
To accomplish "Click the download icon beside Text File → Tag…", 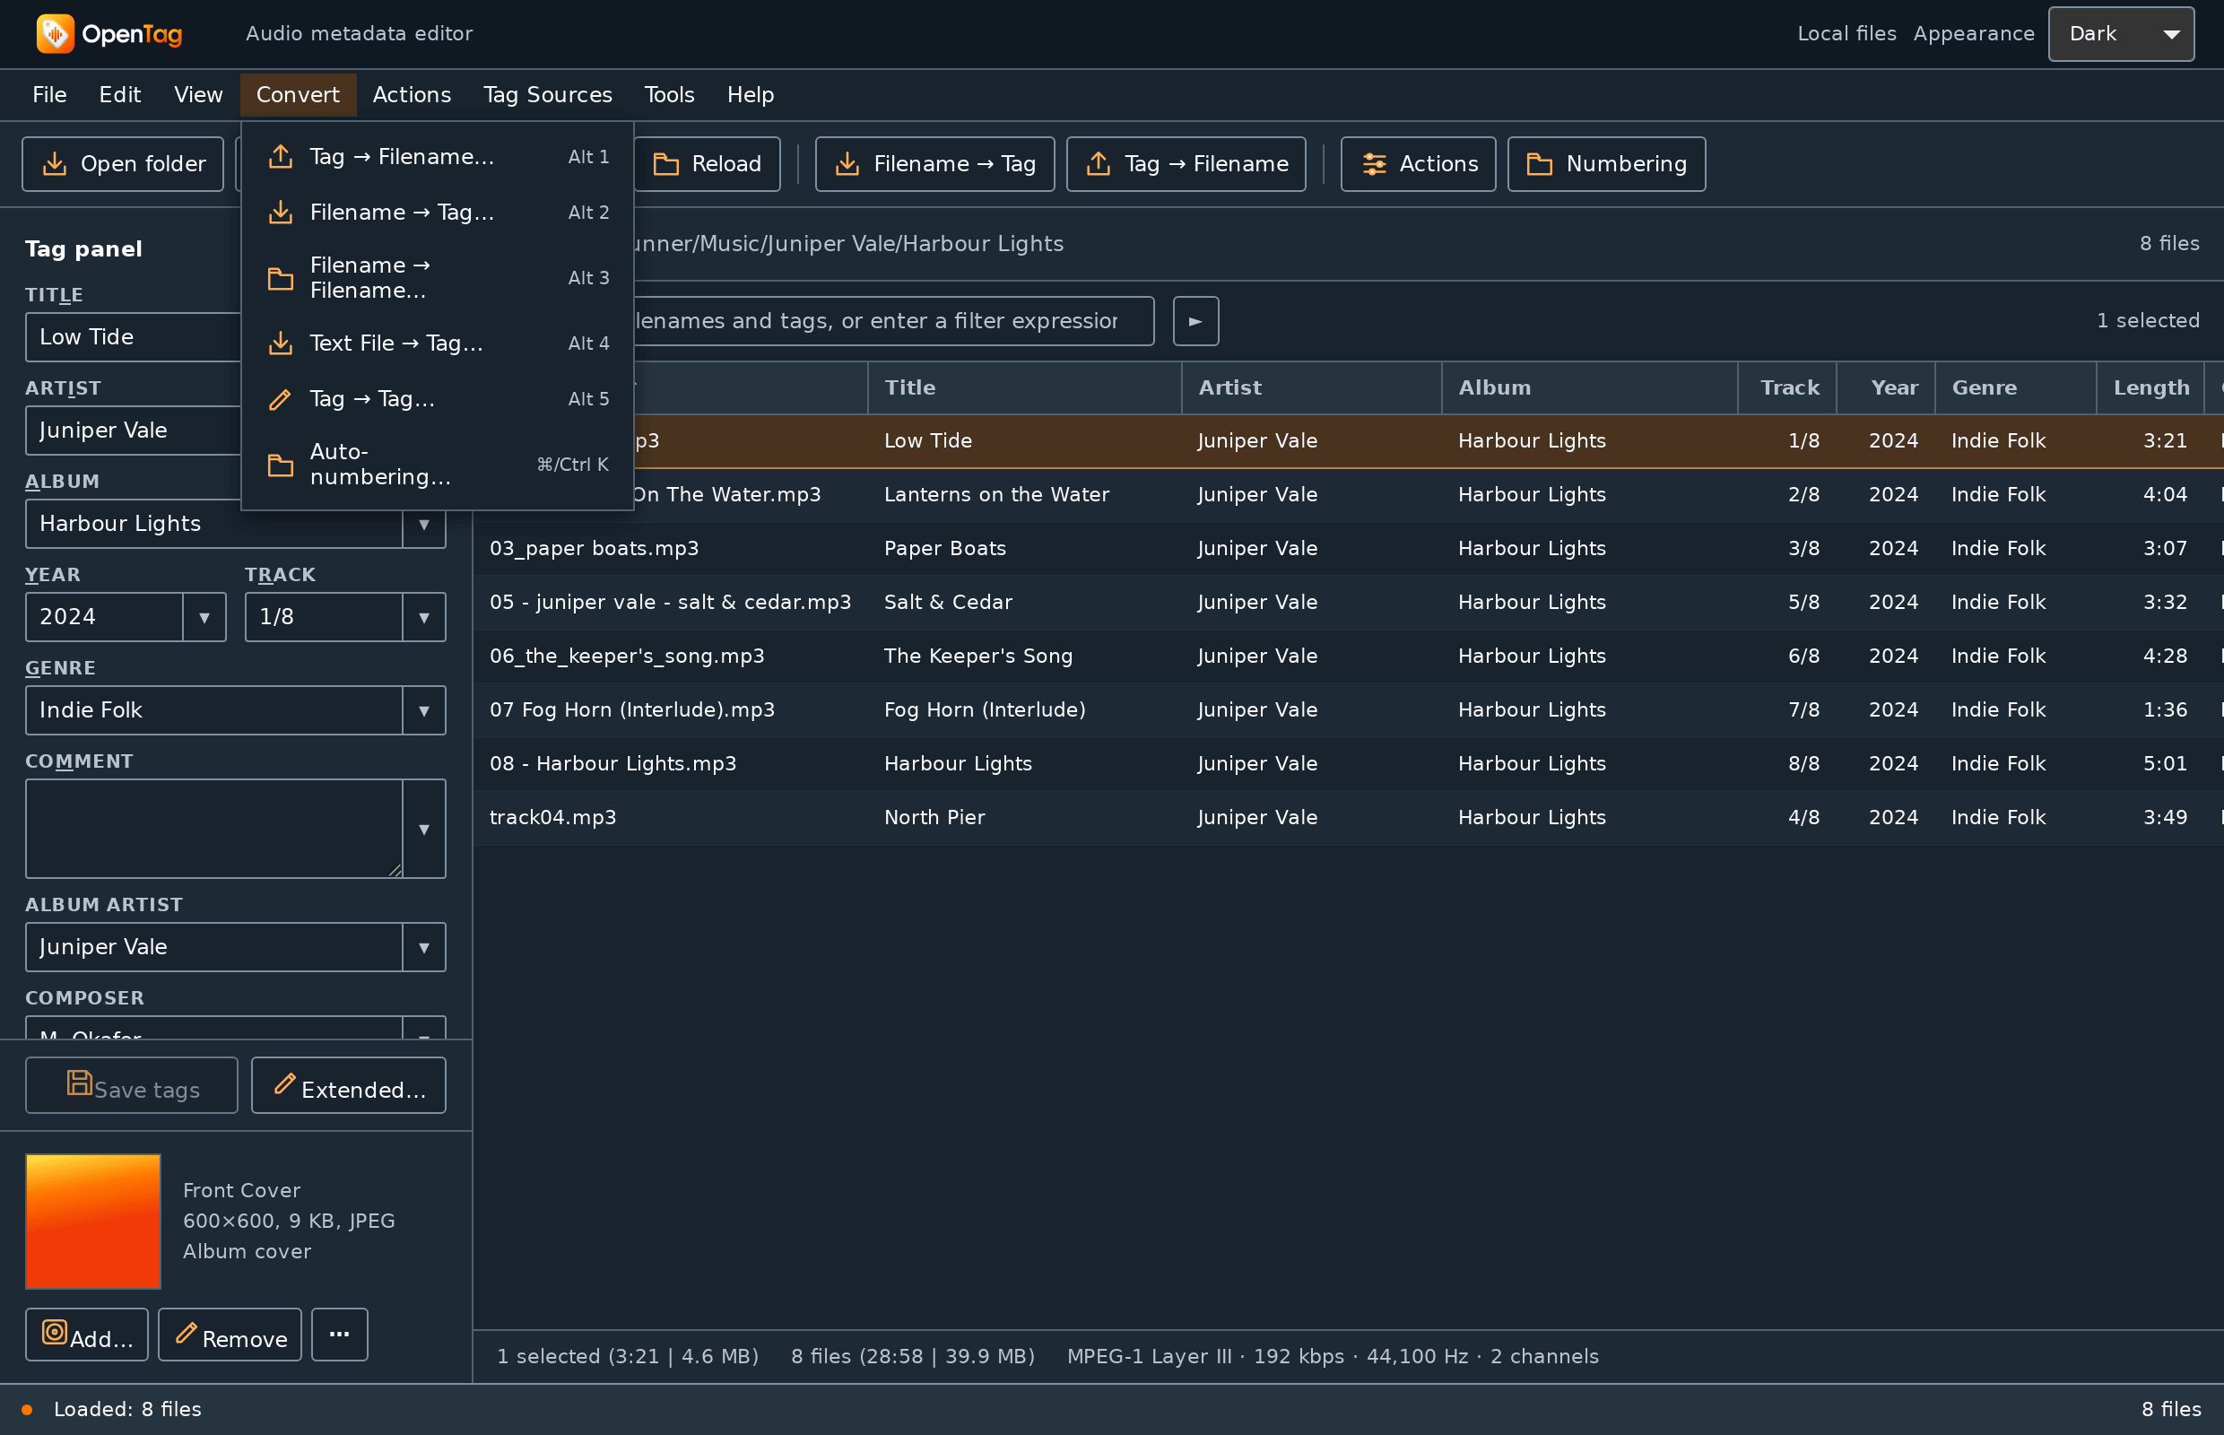I will pos(281,343).
